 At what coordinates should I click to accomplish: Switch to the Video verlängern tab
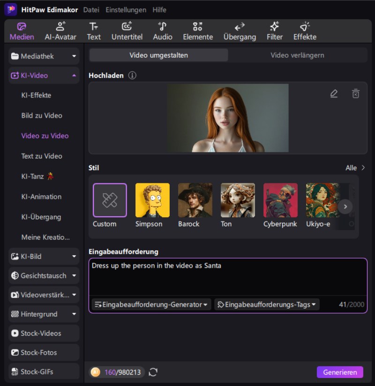point(297,55)
